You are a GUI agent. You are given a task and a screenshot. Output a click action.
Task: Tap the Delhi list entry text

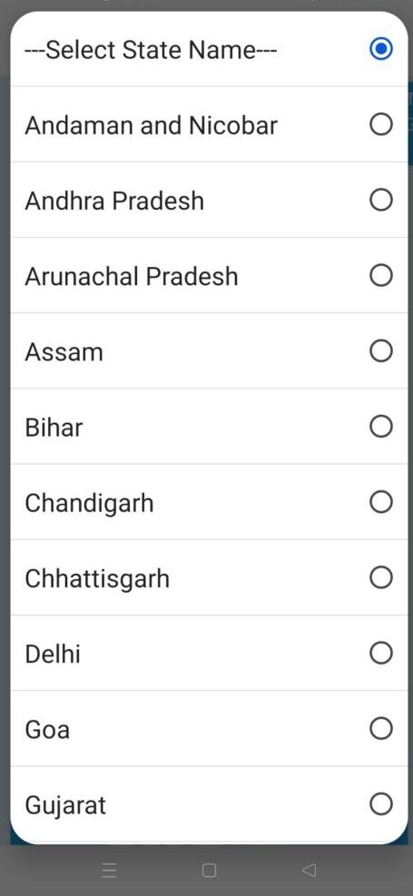tap(53, 654)
